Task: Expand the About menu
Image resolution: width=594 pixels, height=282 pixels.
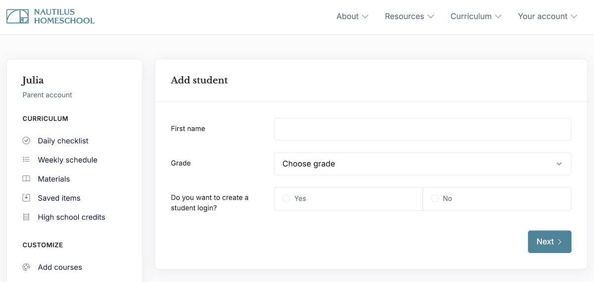Action: (352, 16)
